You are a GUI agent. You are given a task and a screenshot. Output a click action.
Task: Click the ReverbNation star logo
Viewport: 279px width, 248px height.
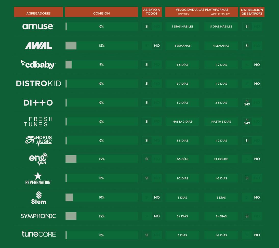pos(38,178)
